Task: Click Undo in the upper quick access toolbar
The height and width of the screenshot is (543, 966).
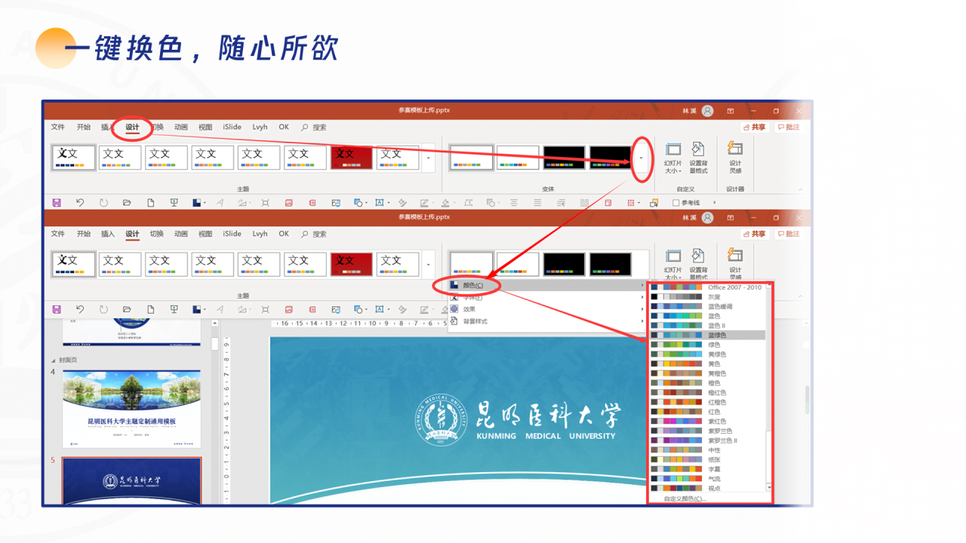Action: coord(80,203)
